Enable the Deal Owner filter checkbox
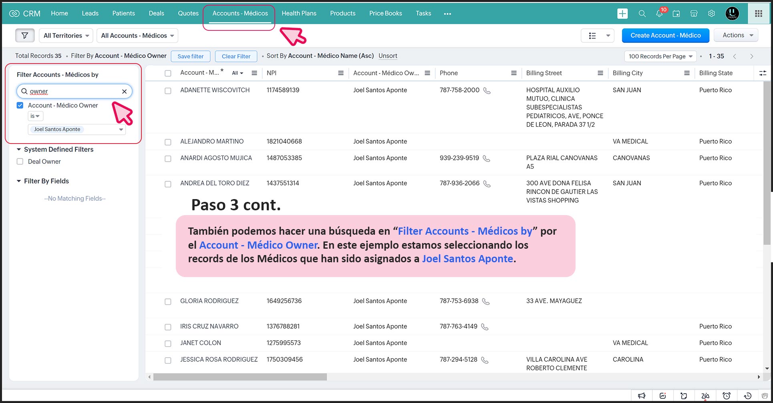 [x=20, y=162]
